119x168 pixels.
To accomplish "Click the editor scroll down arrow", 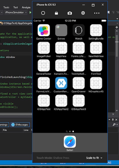I will 117,111.
